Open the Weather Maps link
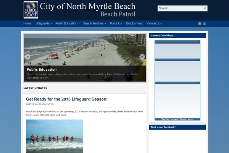 coord(186,119)
